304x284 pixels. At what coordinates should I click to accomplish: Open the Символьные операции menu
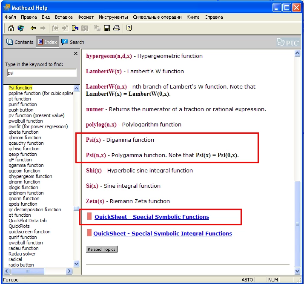click(157, 17)
